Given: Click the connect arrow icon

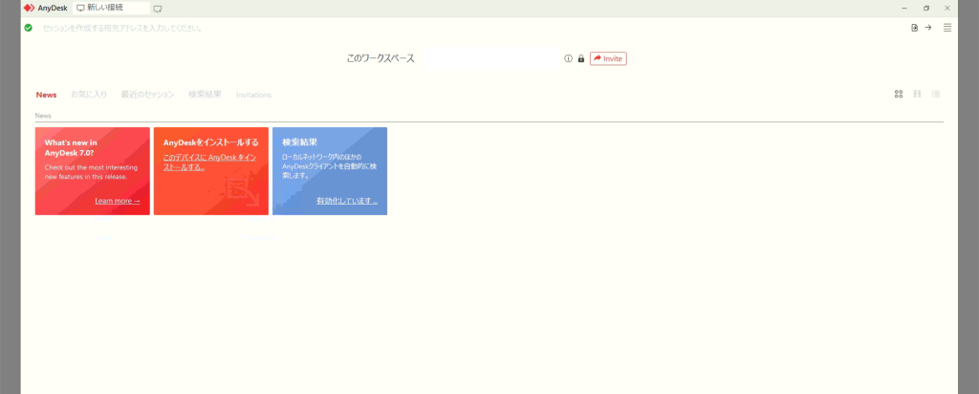Looking at the screenshot, I should [928, 28].
